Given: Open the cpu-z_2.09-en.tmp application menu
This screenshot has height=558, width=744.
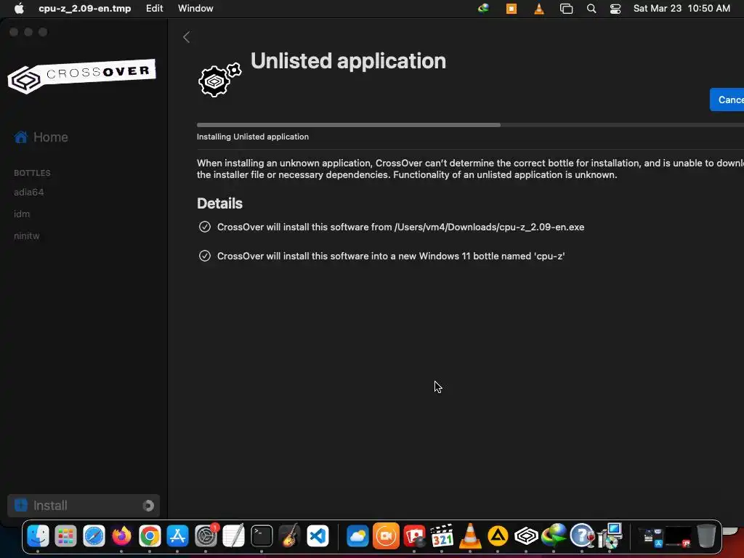Looking at the screenshot, I should (x=85, y=9).
